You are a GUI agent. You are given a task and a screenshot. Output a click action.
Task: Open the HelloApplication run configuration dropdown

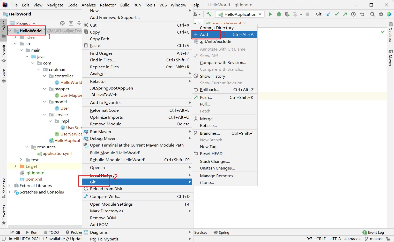click(240, 14)
